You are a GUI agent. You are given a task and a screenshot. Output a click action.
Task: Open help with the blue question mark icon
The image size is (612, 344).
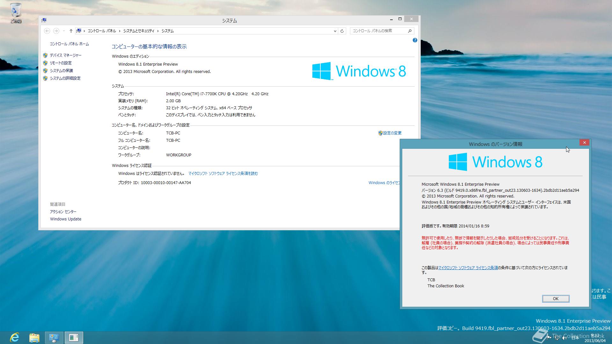point(415,40)
